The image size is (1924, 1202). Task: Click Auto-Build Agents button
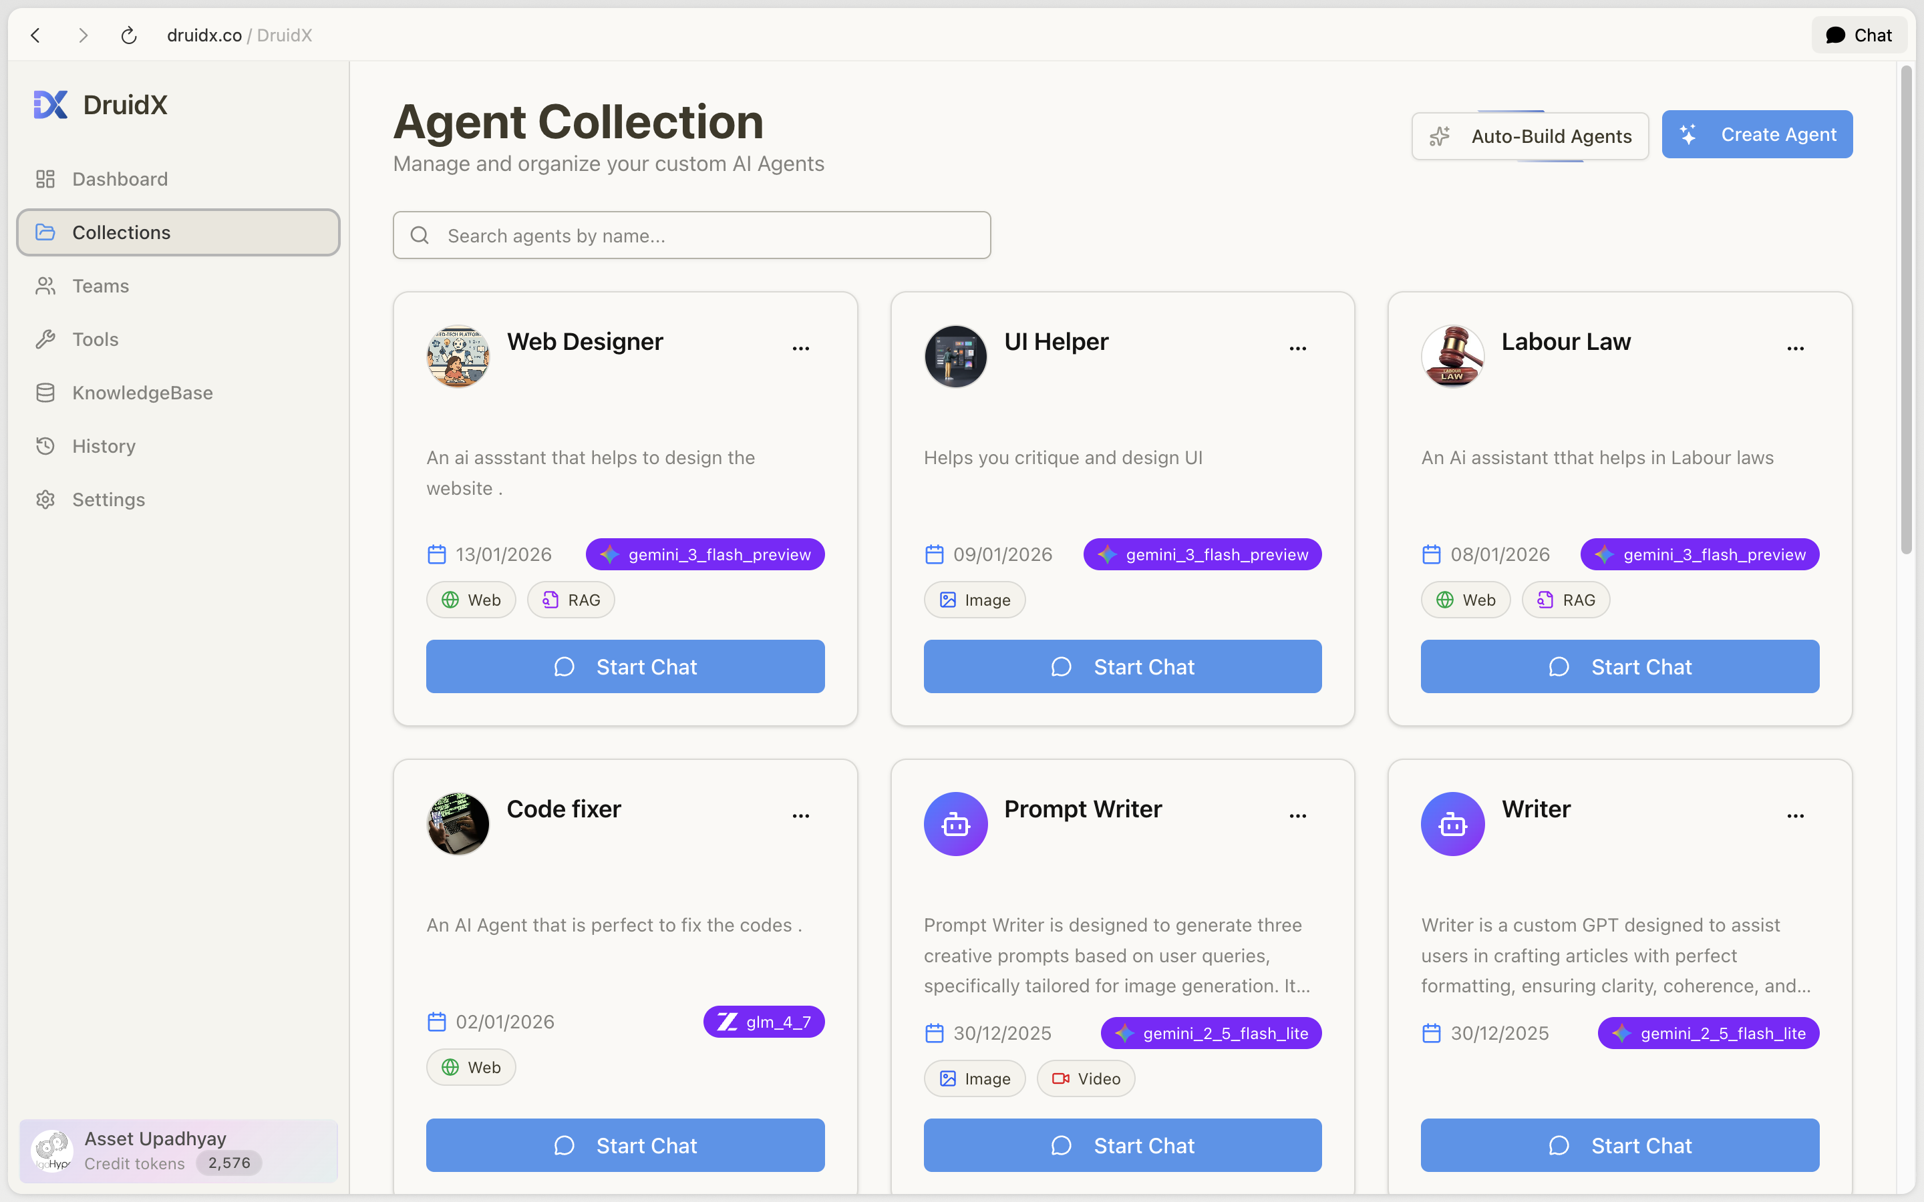tap(1530, 136)
